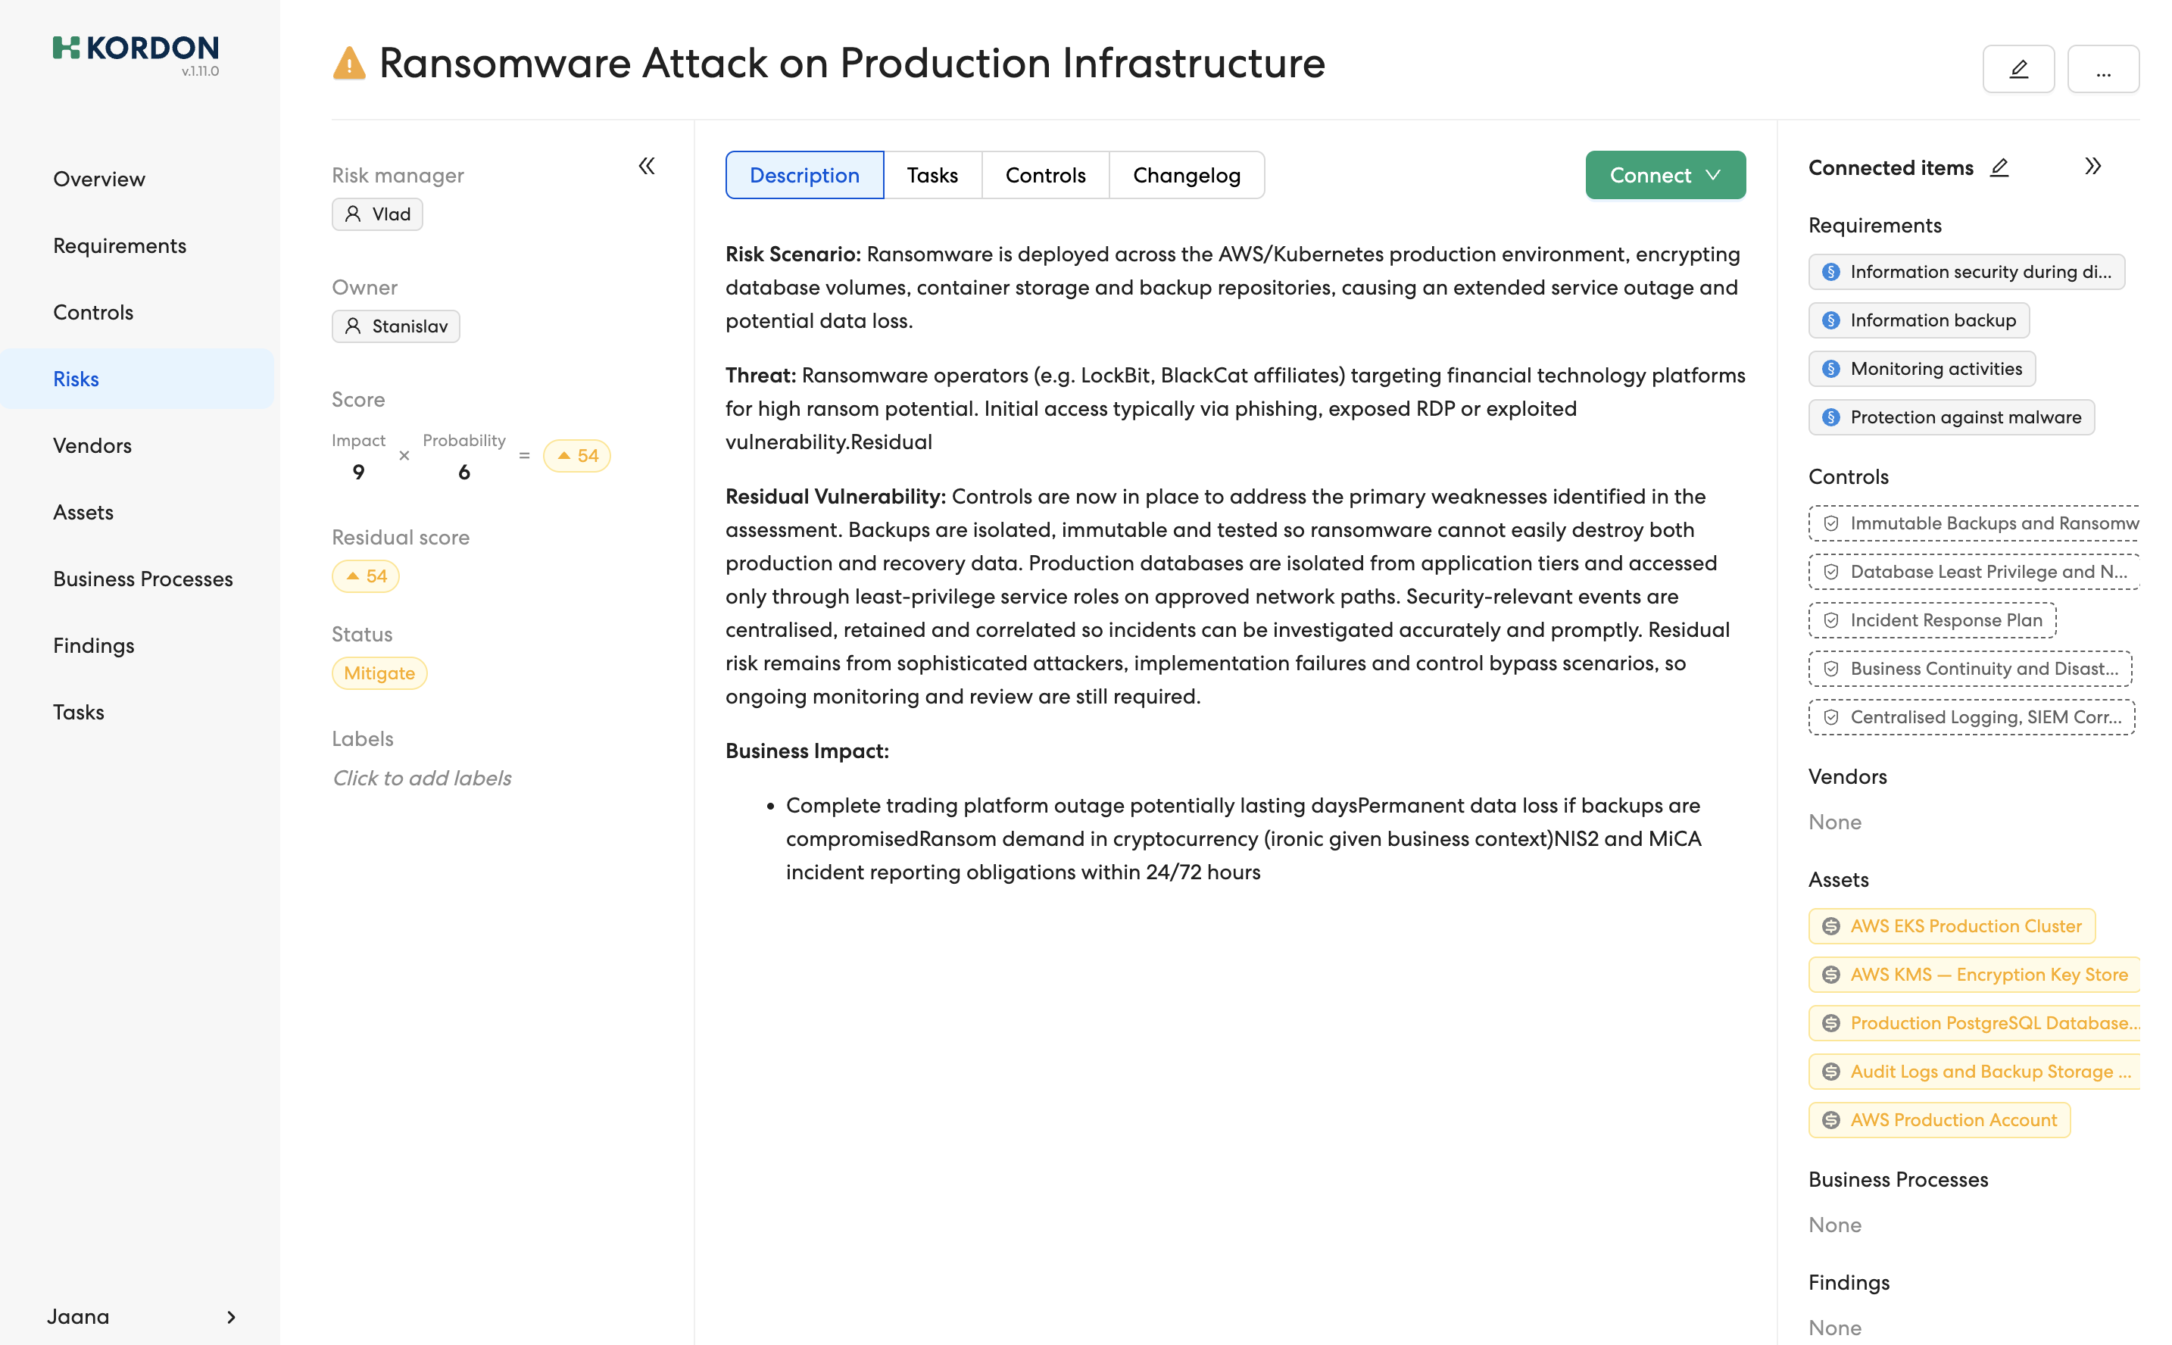Open the AWS Production Account asset
Viewport: 2172px width, 1345px height.
coord(1939,1120)
